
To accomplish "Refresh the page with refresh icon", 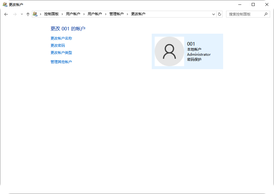I will (220, 14).
